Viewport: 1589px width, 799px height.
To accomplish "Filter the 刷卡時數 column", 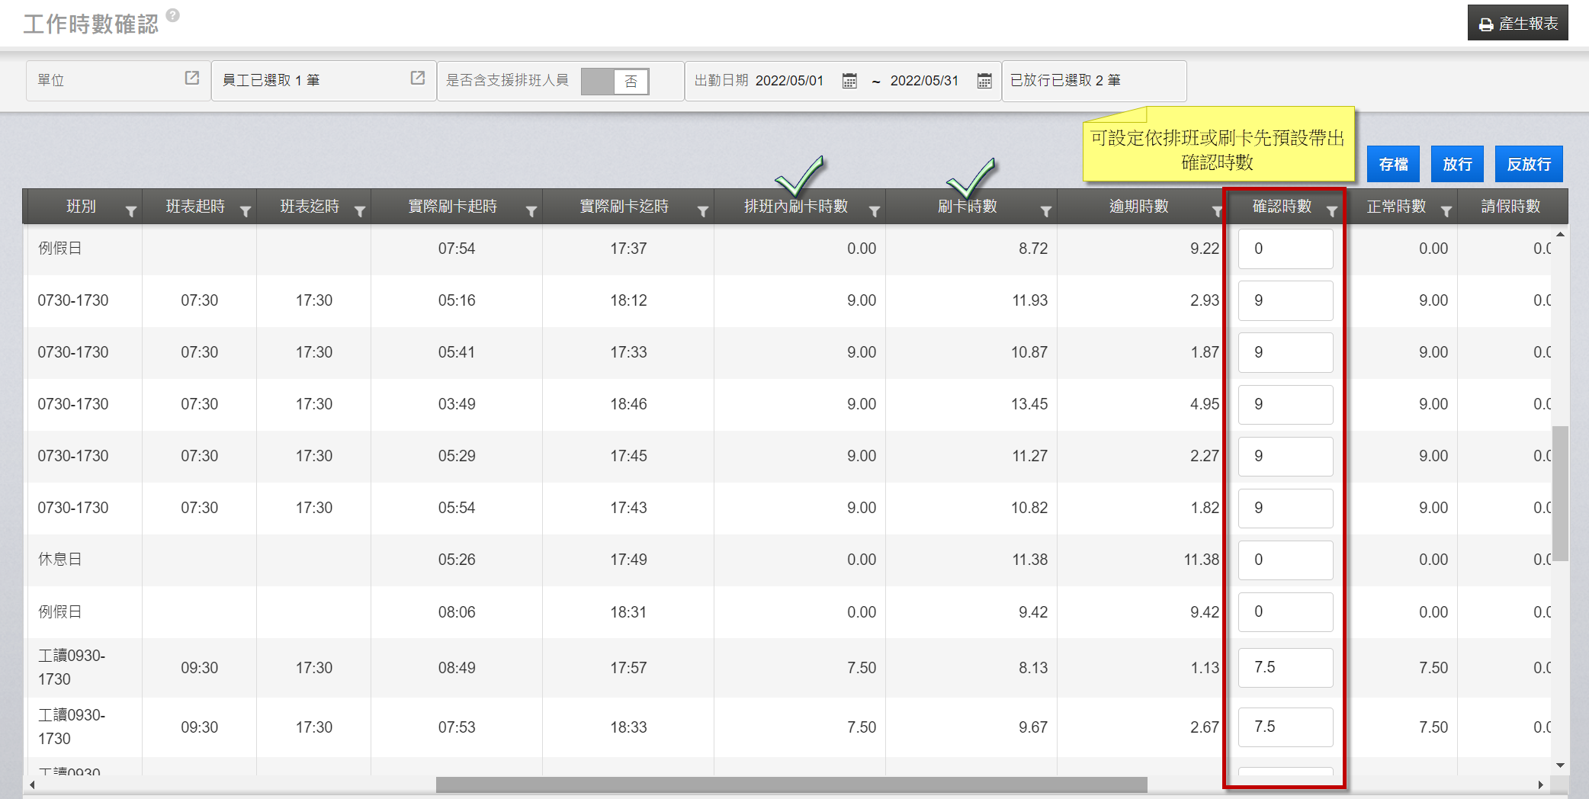I will pos(1046,211).
